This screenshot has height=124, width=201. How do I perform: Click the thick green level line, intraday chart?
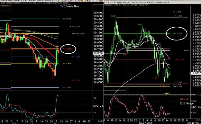click(x=137, y=33)
